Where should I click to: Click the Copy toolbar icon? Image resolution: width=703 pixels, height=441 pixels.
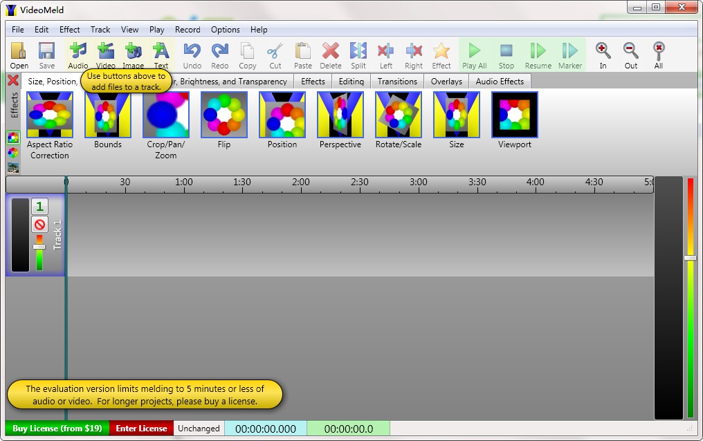point(248,55)
